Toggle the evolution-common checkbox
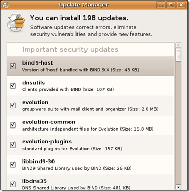 coord(13,125)
